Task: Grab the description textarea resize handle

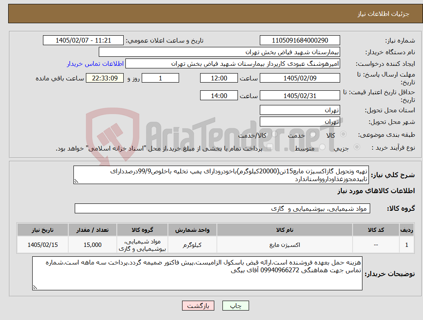Action: (x=76, y=182)
